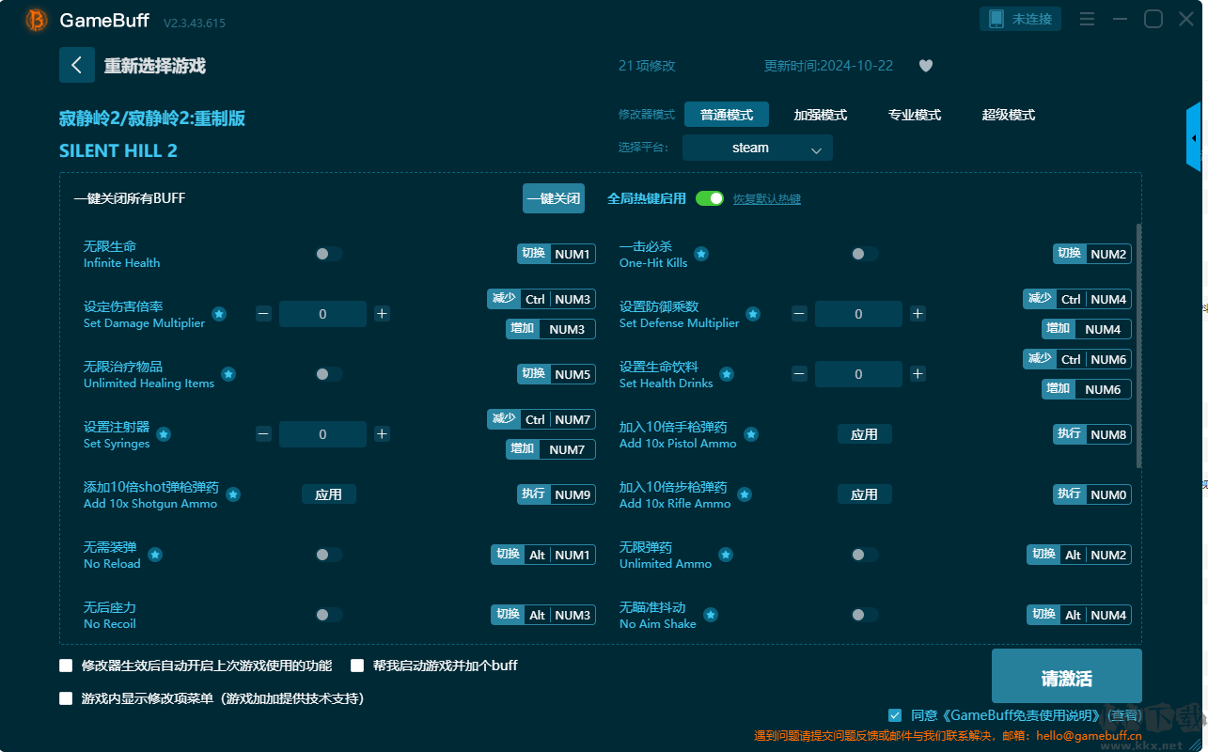Click the back arrow to reselect the game
Screen dimensions: 1208x752
[x=77, y=65]
